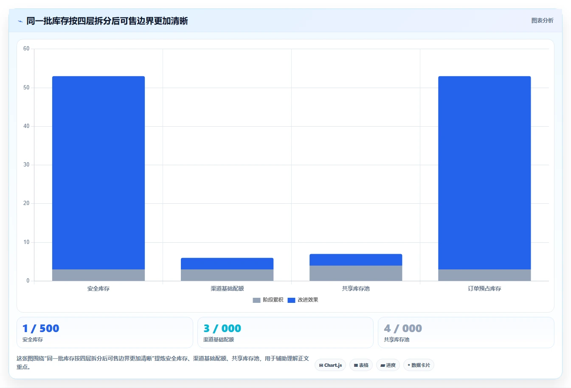The height and width of the screenshot is (388, 571).
Task: Click the gray 阶段累积 legend color box
Action: coord(256,300)
